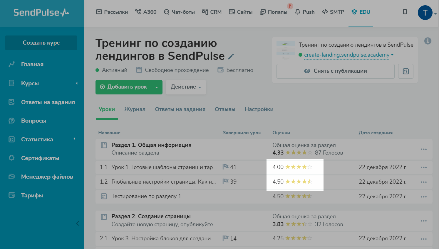Image resolution: width=439 pixels, height=249 pixels.
Task: Switch to the Журнал tab
Action: (x=135, y=109)
